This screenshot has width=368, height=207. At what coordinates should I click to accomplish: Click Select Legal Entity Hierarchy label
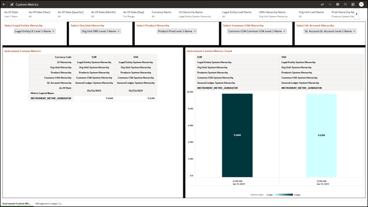(23, 25)
